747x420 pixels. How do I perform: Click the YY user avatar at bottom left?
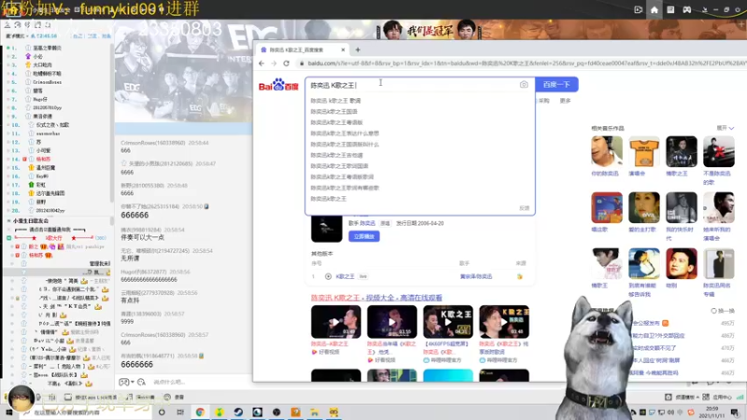pyautogui.click(x=21, y=399)
